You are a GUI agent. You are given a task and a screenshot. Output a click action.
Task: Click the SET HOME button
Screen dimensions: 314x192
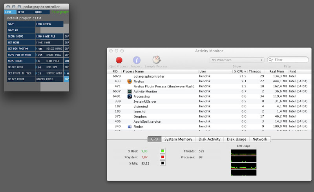click(21, 42)
